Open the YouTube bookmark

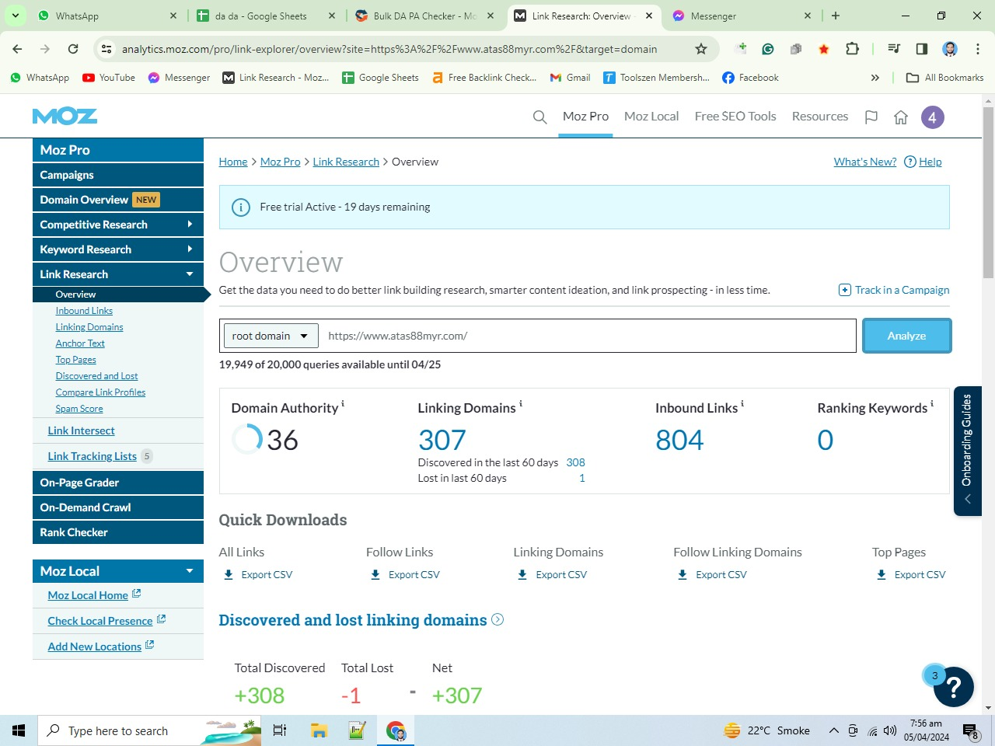click(109, 78)
